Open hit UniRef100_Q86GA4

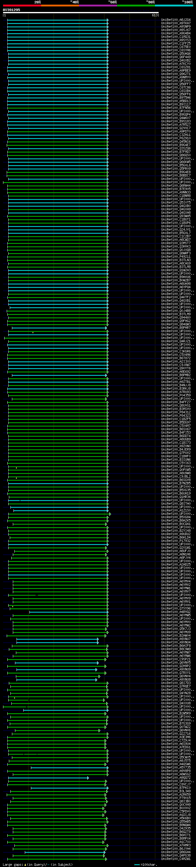[x=176, y=852]
